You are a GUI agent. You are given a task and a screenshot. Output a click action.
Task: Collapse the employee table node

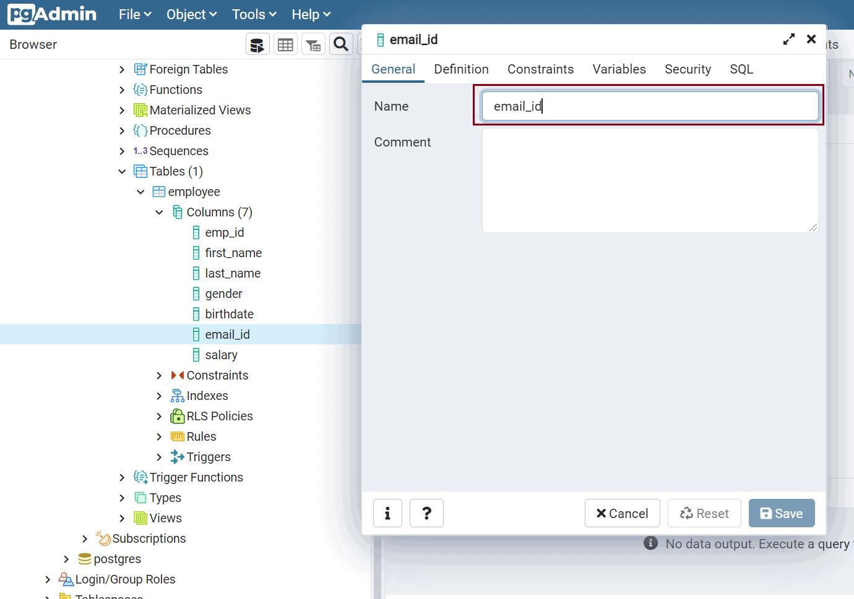coord(140,192)
